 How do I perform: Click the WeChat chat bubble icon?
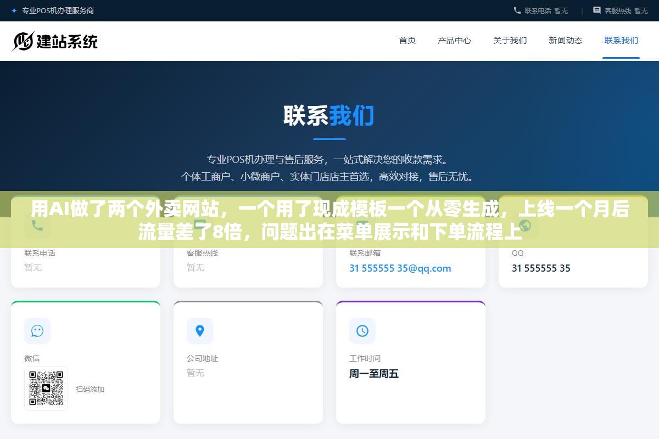coord(37,331)
